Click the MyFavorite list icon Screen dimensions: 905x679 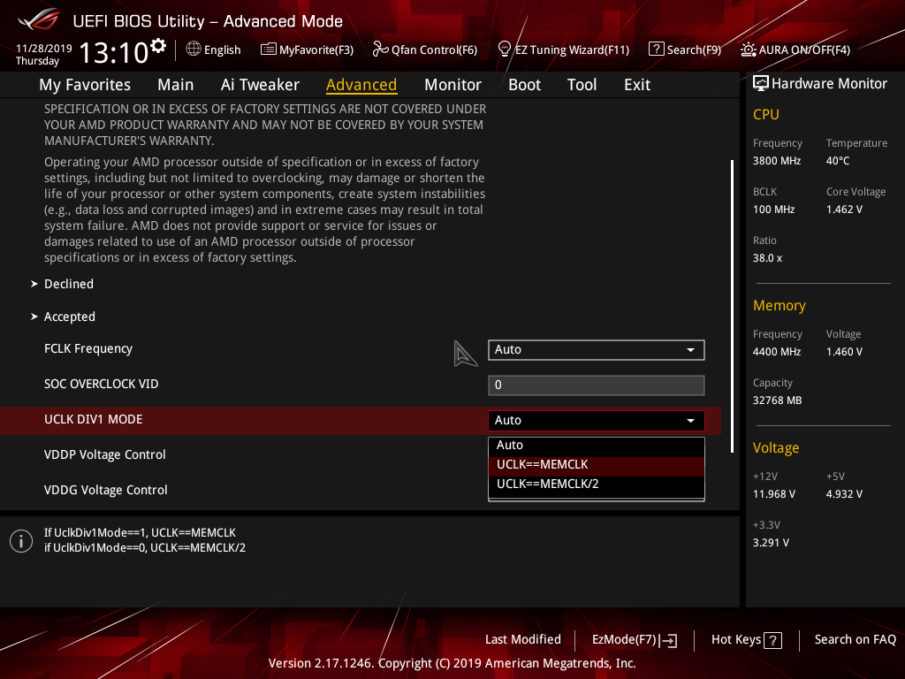click(269, 50)
